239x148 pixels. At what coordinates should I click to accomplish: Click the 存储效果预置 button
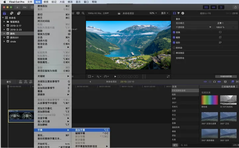pos(226,76)
